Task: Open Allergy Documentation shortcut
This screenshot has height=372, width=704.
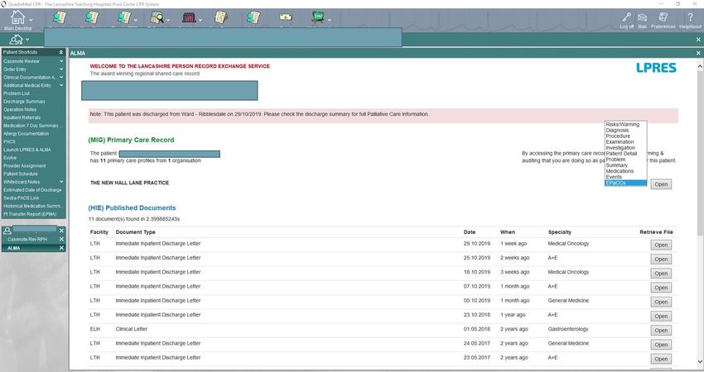Action: point(26,134)
